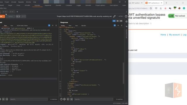Image resolution: width=187 pixels, height=105 pixels.
Task: Click response panel vertical scrollbar
Action: point(123,73)
